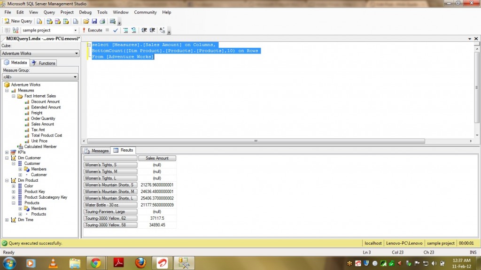Click the Save disk icon in toolbar

tap(94, 21)
